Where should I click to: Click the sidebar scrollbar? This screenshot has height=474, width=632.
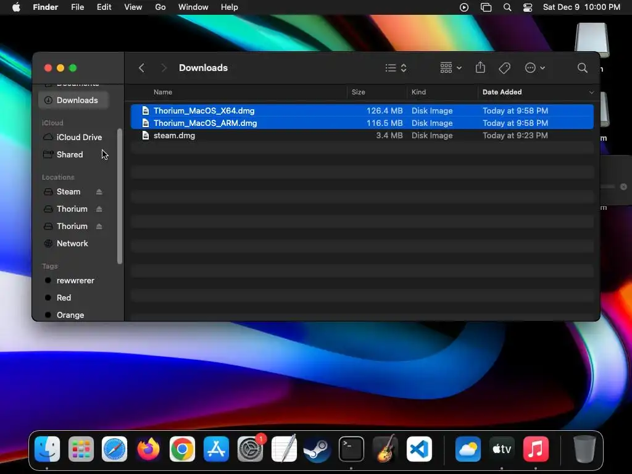(x=119, y=197)
